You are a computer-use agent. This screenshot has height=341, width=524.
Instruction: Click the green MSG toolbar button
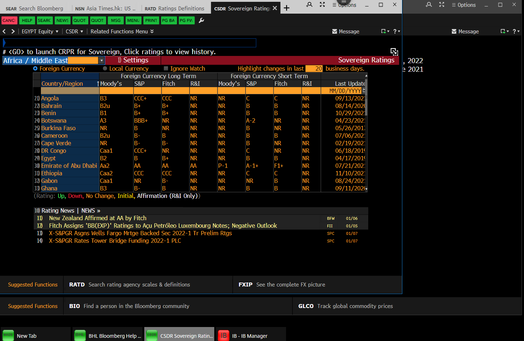pos(116,20)
